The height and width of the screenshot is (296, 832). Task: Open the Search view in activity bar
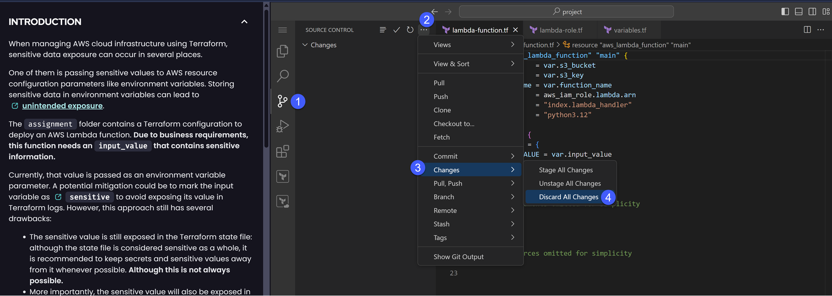click(x=282, y=76)
